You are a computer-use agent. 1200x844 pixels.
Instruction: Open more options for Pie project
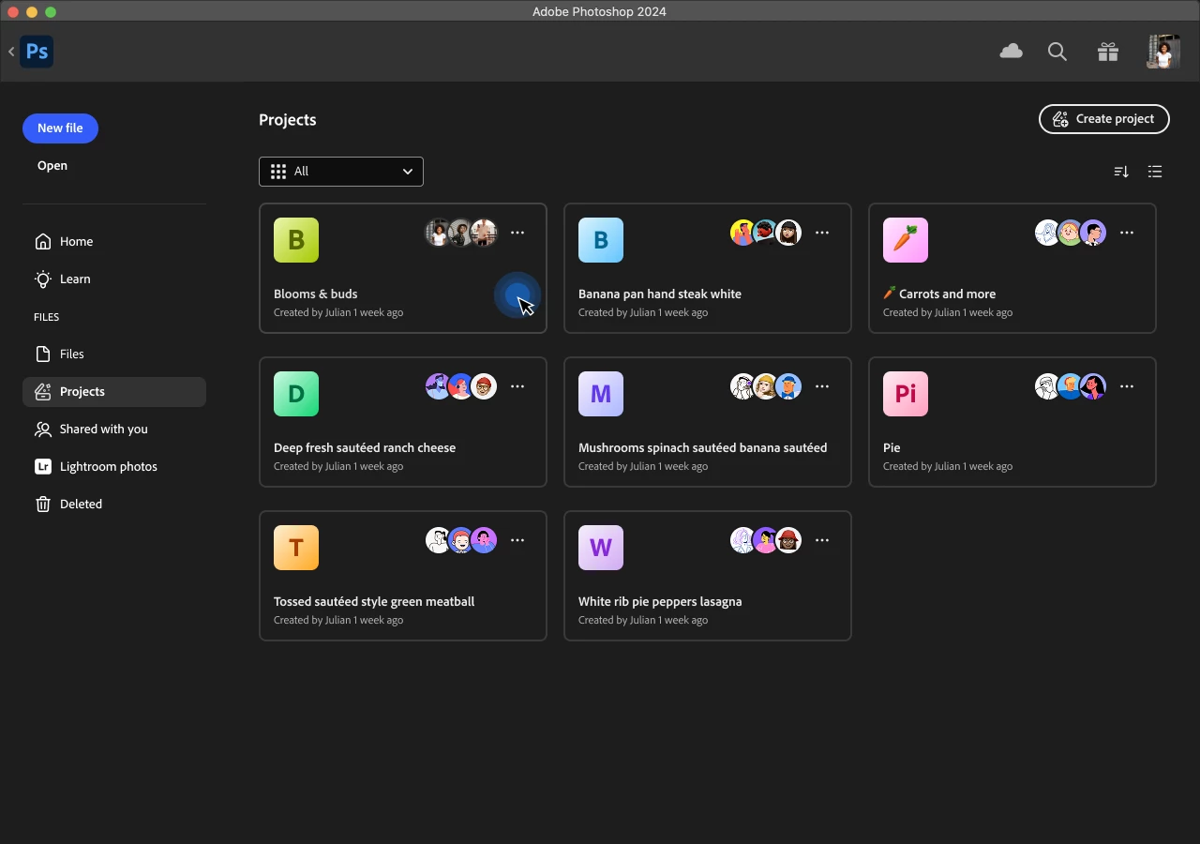tap(1127, 386)
